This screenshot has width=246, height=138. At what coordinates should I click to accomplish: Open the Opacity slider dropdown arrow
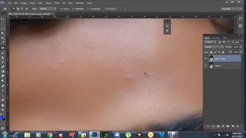[x=241, y=47]
